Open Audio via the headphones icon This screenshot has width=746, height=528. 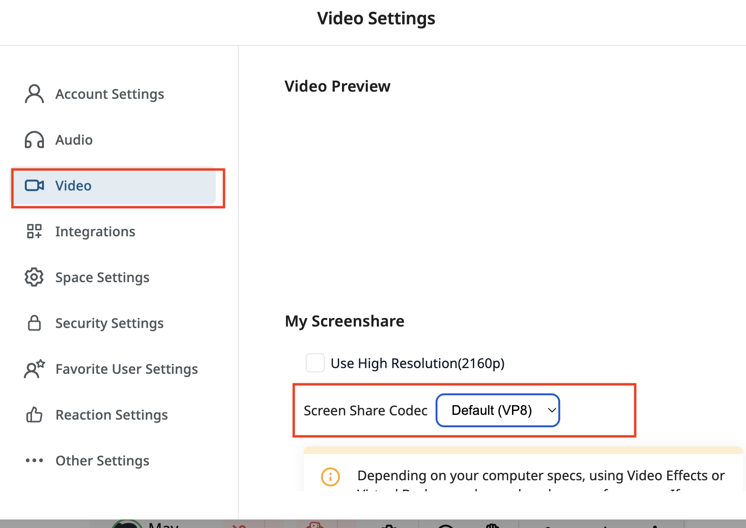(x=34, y=140)
